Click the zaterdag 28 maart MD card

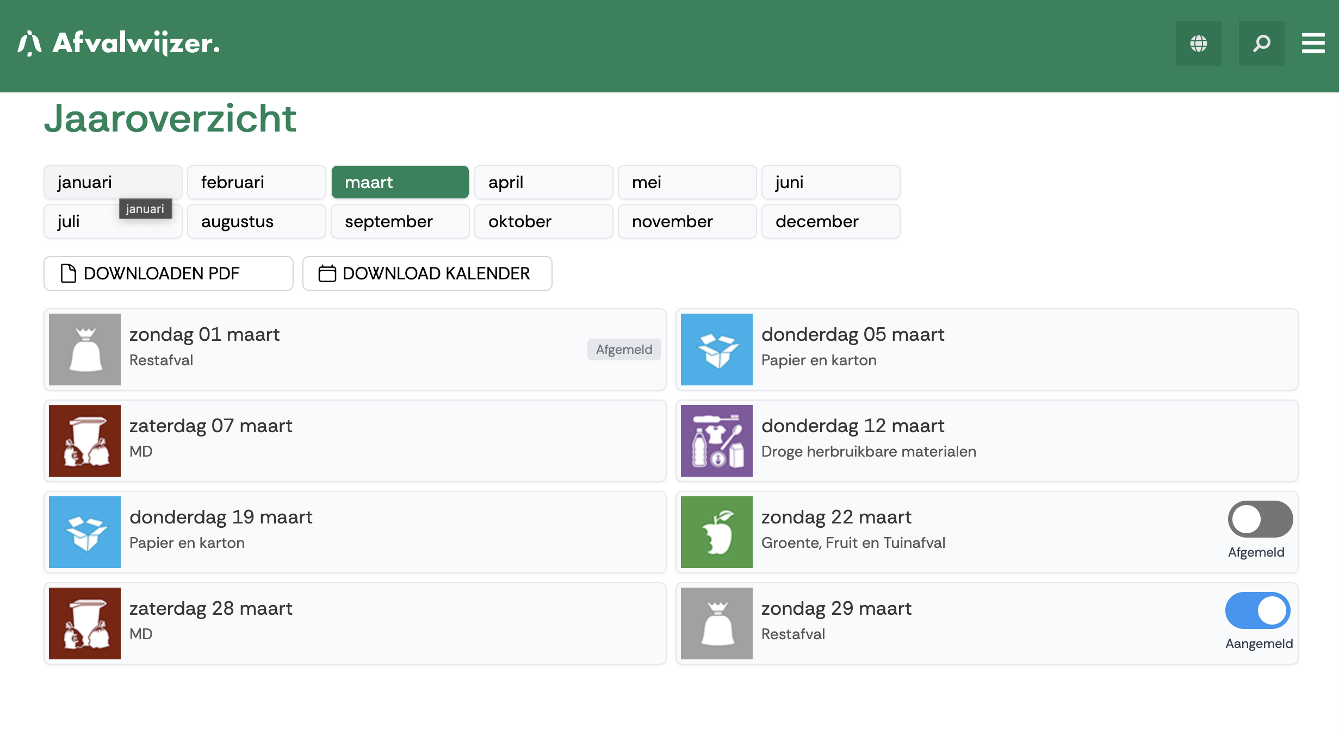pyautogui.click(x=354, y=623)
